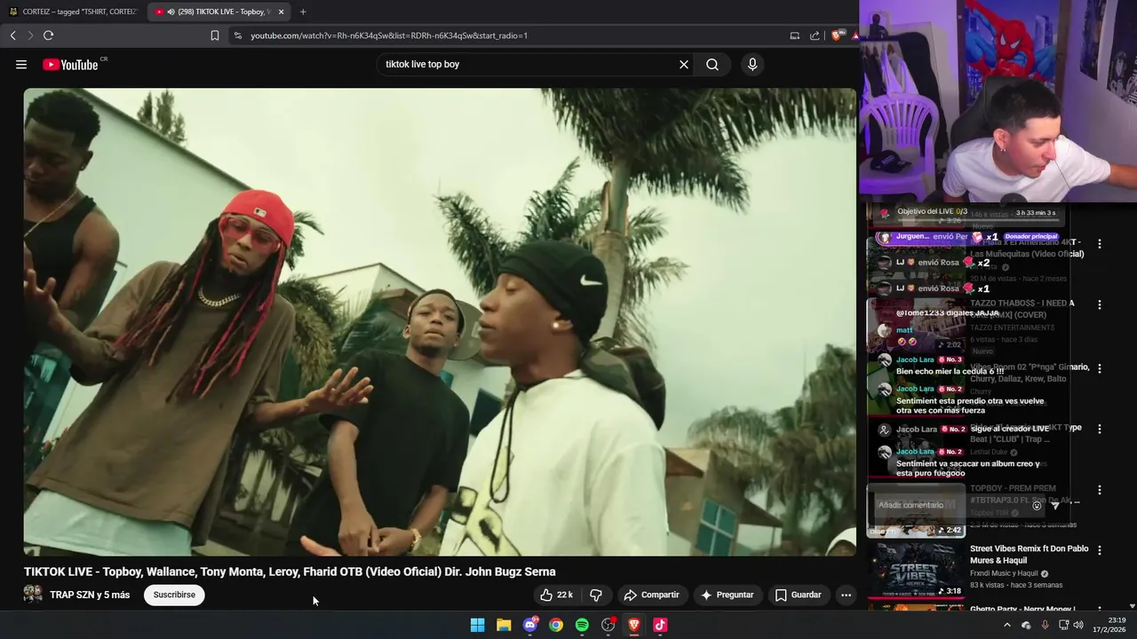
Task: Open the volume control in system tray
Action: point(1078,625)
